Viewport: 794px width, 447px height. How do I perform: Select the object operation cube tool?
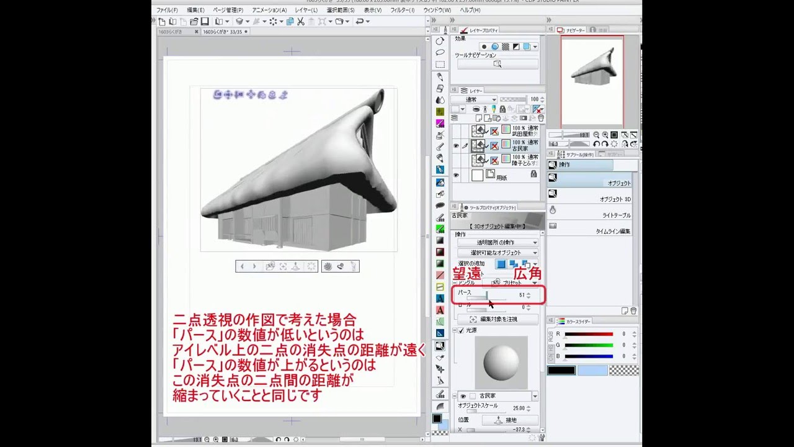[440, 346]
